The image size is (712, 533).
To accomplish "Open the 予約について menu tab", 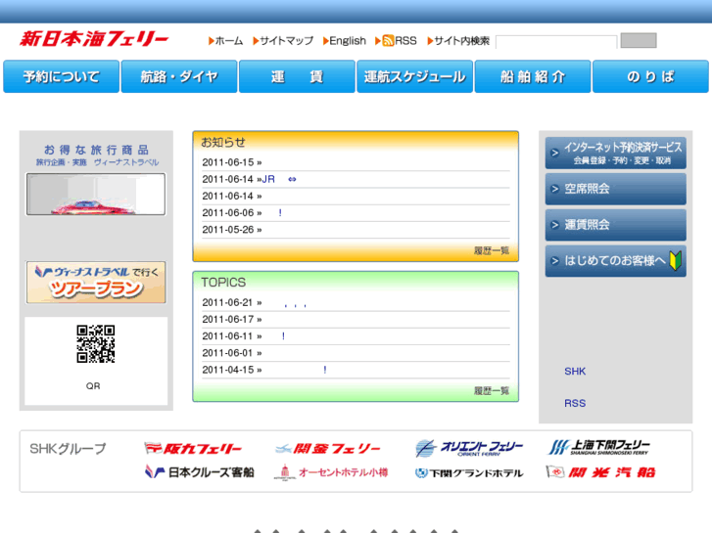I will (x=62, y=76).
